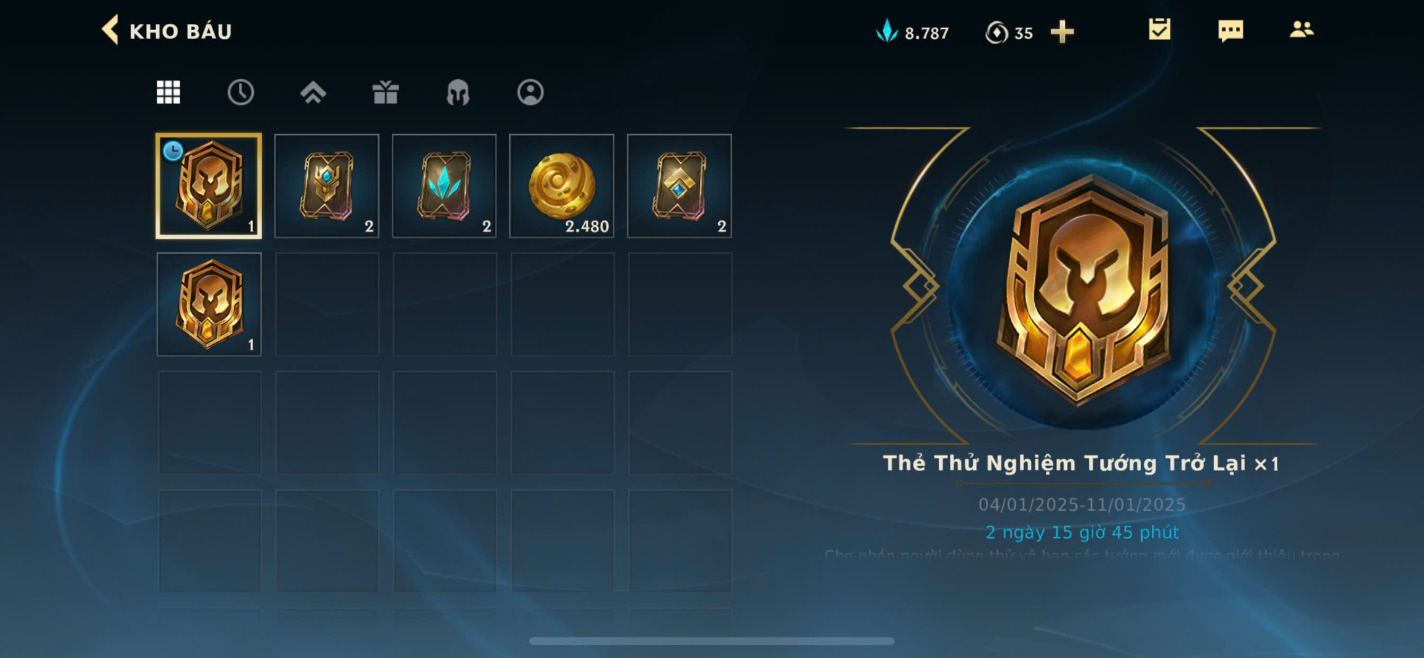Select the blue crystal chest item
The image size is (1424, 658).
coord(444,186)
